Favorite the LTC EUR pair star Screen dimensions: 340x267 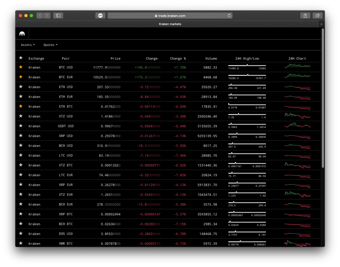point(21,175)
